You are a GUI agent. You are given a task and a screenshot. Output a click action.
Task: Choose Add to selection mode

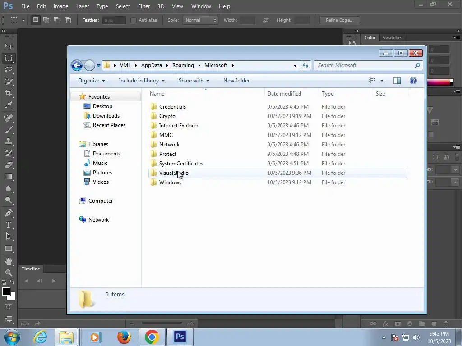46,20
